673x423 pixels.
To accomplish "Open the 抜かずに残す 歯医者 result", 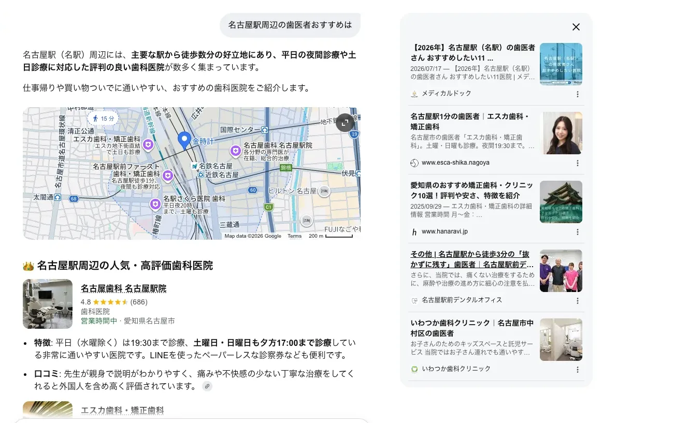I will 472,259.
